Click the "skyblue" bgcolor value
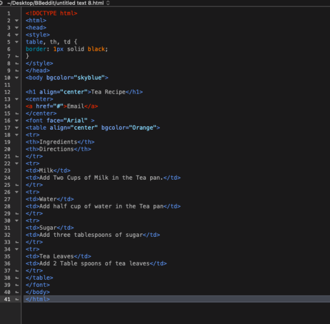The width and height of the screenshot is (330, 324). (x=90, y=78)
